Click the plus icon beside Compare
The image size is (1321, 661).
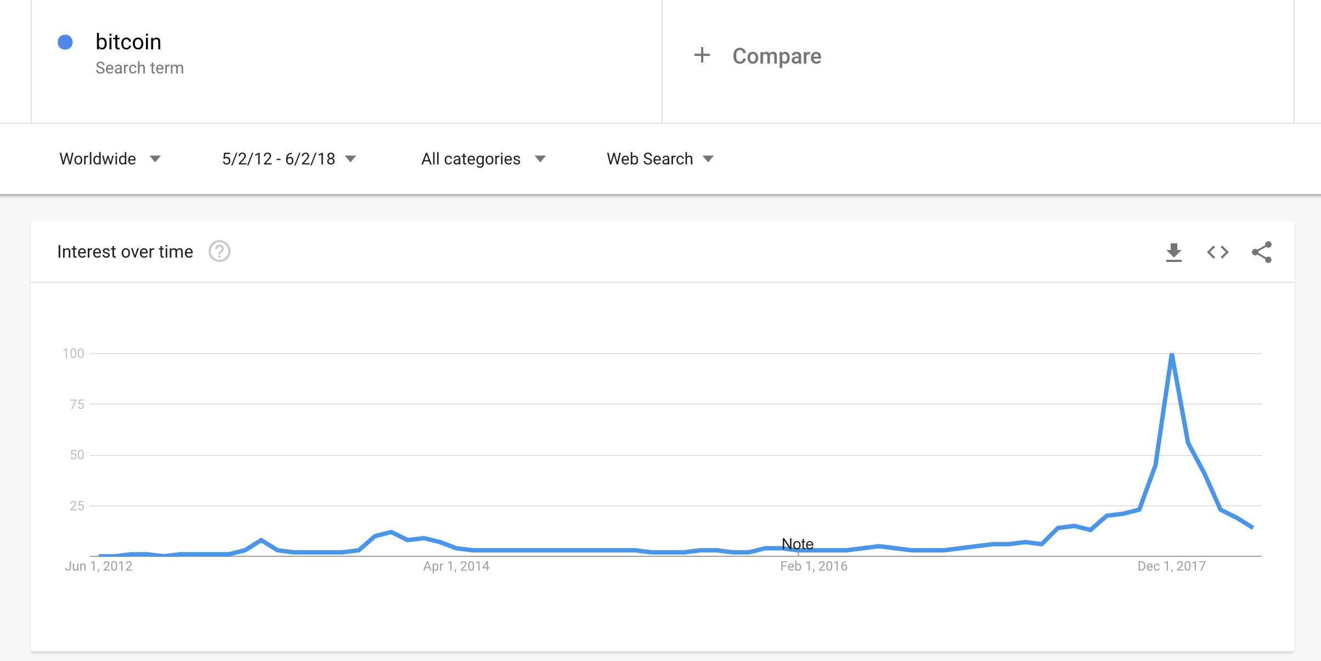pyautogui.click(x=702, y=55)
